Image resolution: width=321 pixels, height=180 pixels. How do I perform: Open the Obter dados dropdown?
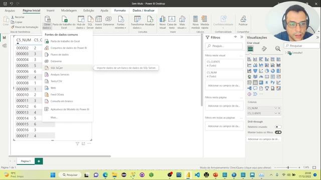click(47, 22)
